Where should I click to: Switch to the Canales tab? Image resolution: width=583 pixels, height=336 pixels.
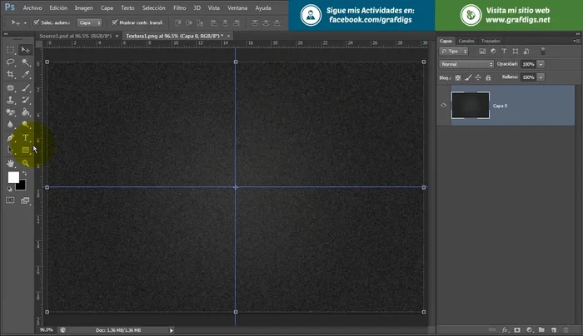pyautogui.click(x=466, y=40)
